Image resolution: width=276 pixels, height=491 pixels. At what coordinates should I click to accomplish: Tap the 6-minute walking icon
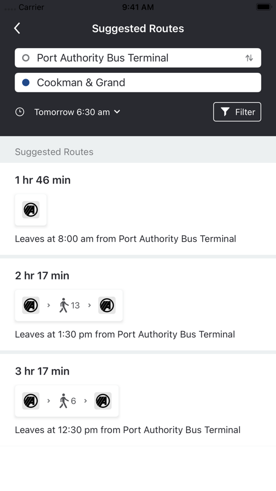pyautogui.click(x=64, y=401)
